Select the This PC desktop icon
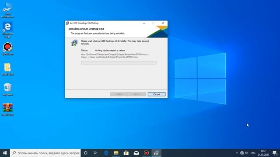 [x=7, y=10]
